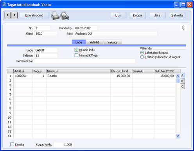194x151 pixels.
Task: Open the attachments paperclip icon
Action: [183, 28]
